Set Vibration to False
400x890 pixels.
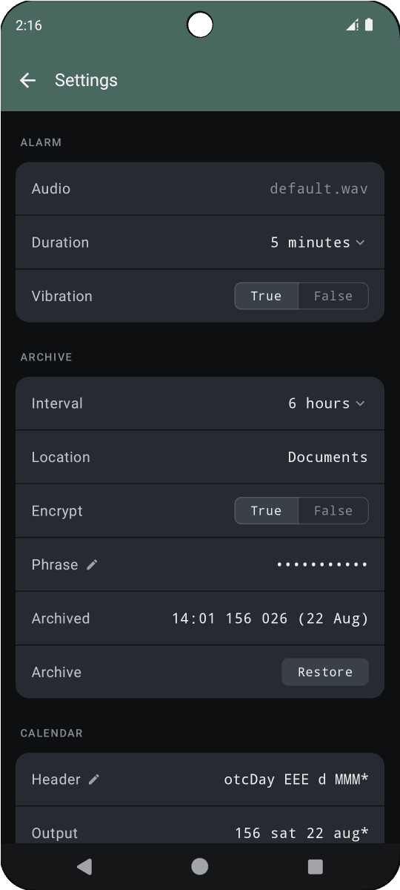click(x=333, y=296)
